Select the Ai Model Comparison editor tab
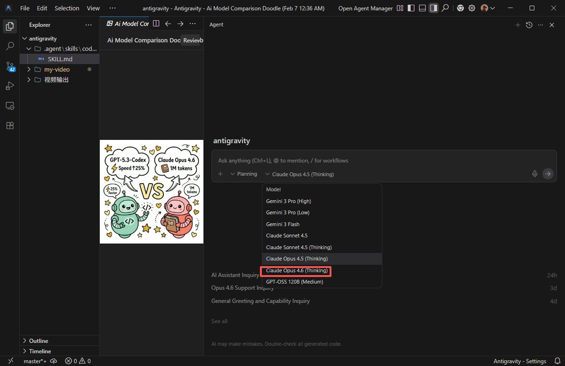565x366 pixels. 128,24
